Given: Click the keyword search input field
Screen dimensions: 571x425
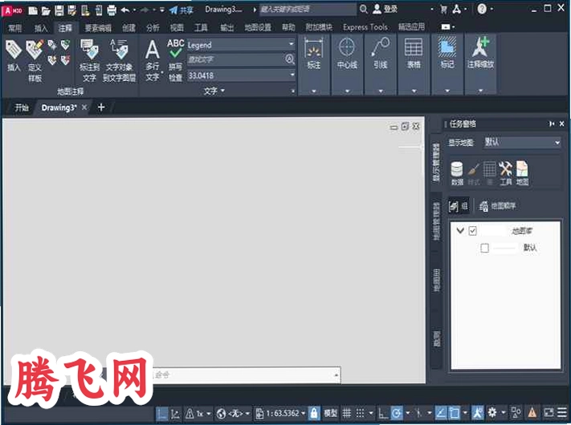Looking at the screenshot, I should 308,10.
